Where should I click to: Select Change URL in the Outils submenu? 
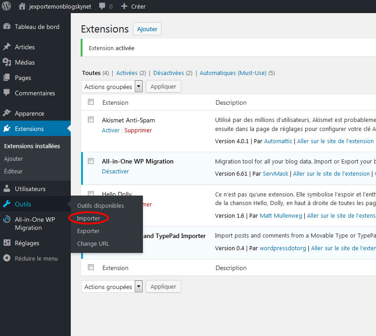click(x=93, y=244)
